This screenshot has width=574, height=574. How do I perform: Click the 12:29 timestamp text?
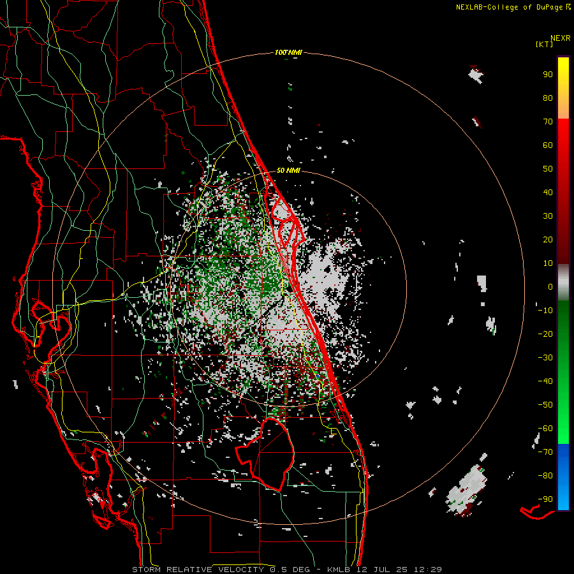(427, 570)
